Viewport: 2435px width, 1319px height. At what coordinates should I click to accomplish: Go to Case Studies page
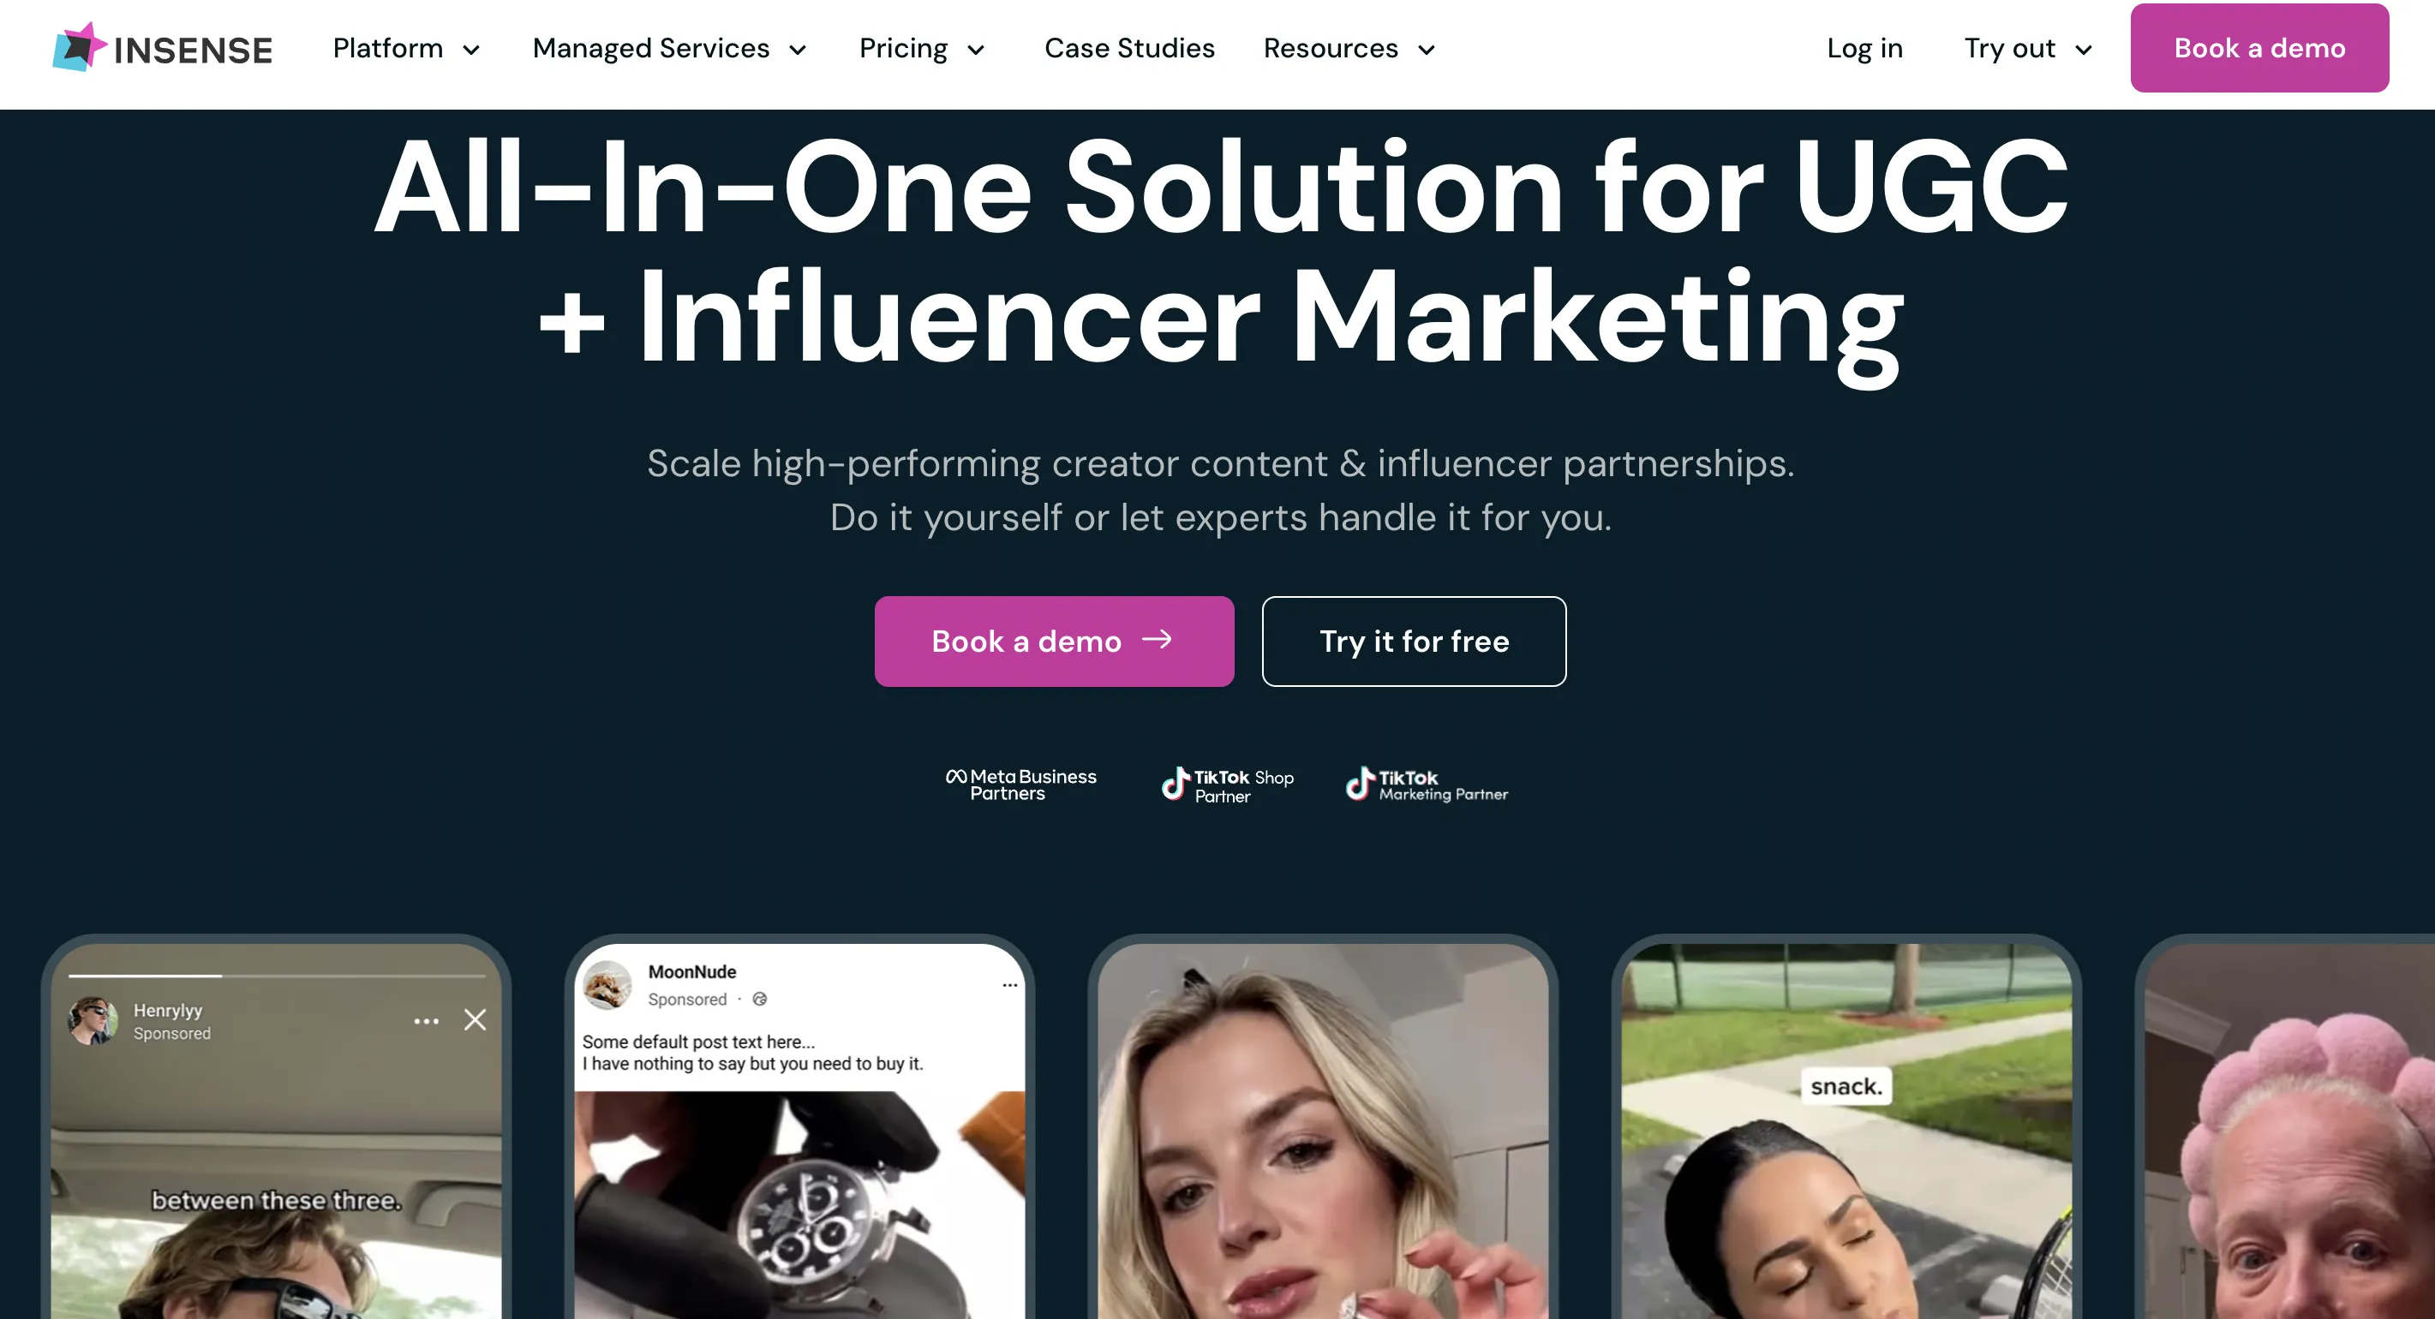tap(1128, 48)
